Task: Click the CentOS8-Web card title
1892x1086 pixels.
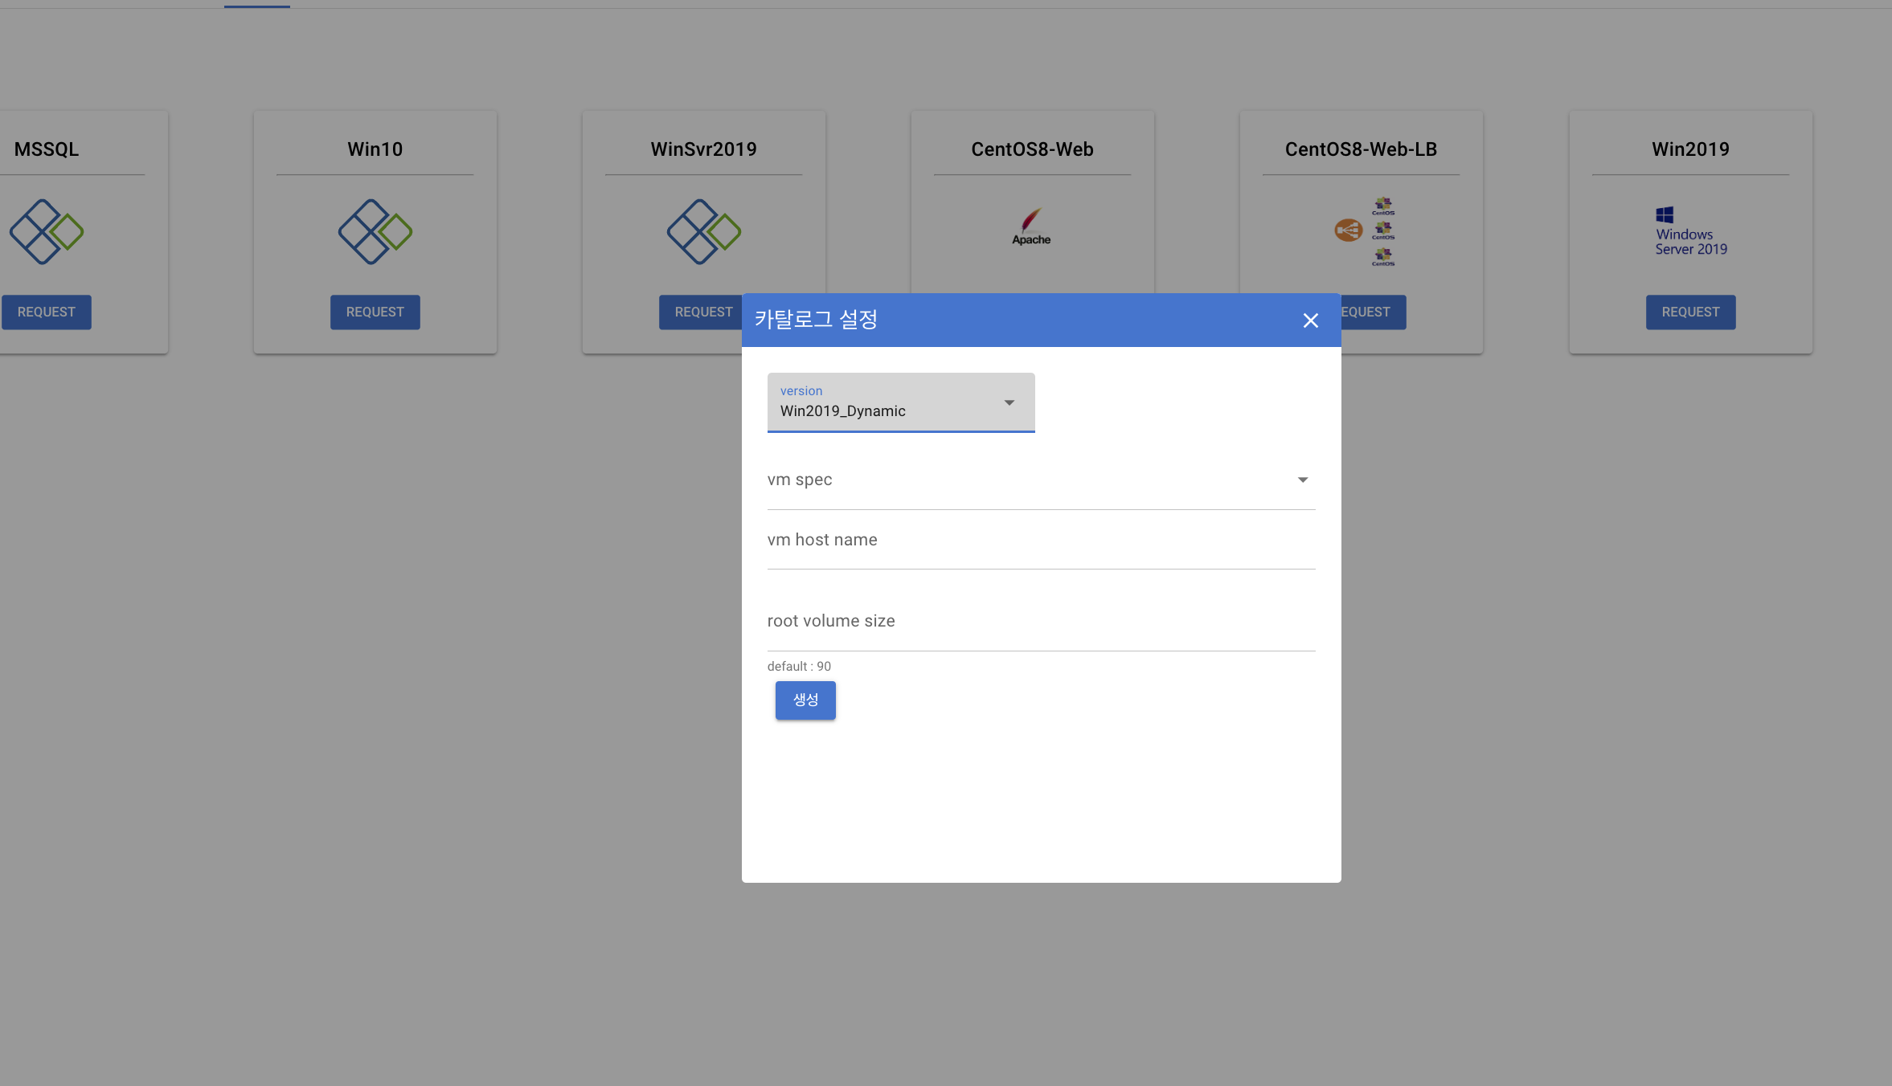Action: point(1032,149)
